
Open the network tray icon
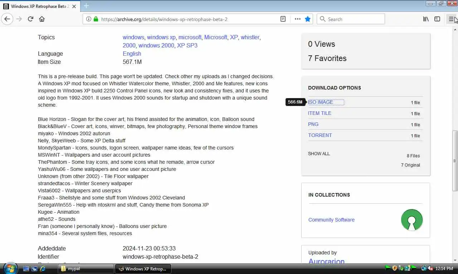(424, 268)
